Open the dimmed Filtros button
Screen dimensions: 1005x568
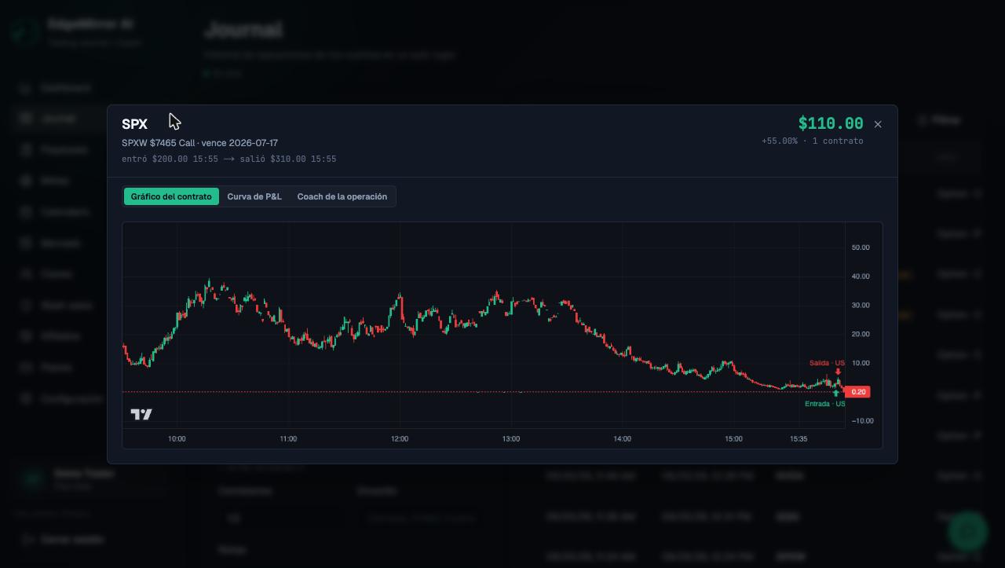click(x=939, y=120)
